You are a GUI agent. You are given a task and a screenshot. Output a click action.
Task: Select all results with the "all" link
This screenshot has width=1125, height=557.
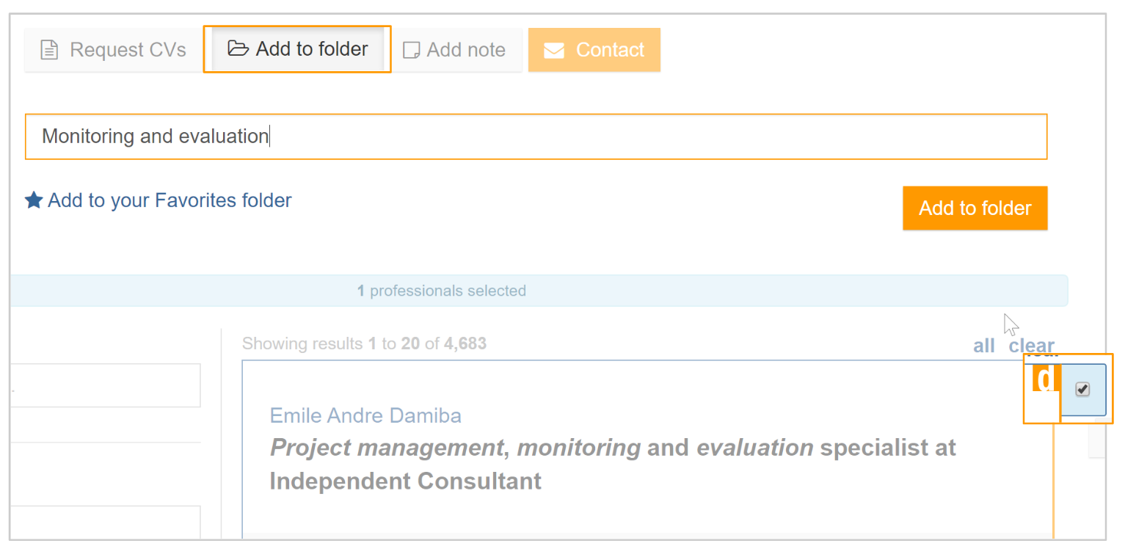pos(984,346)
